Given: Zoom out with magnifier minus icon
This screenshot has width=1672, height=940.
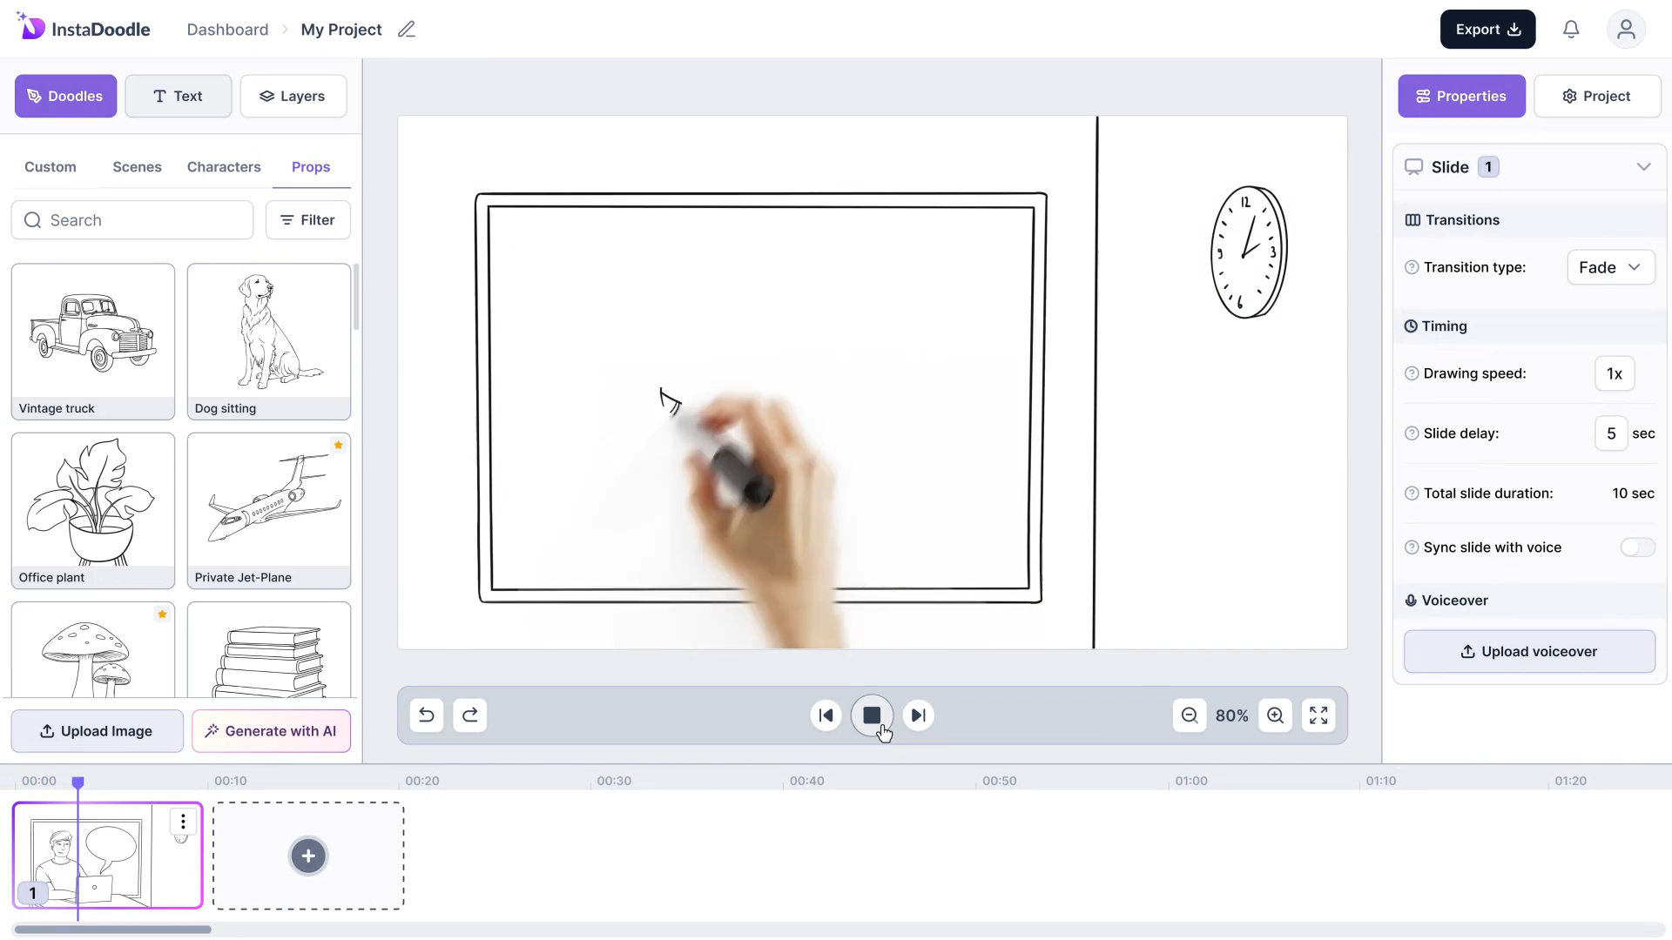Looking at the screenshot, I should click(1190, 715).
